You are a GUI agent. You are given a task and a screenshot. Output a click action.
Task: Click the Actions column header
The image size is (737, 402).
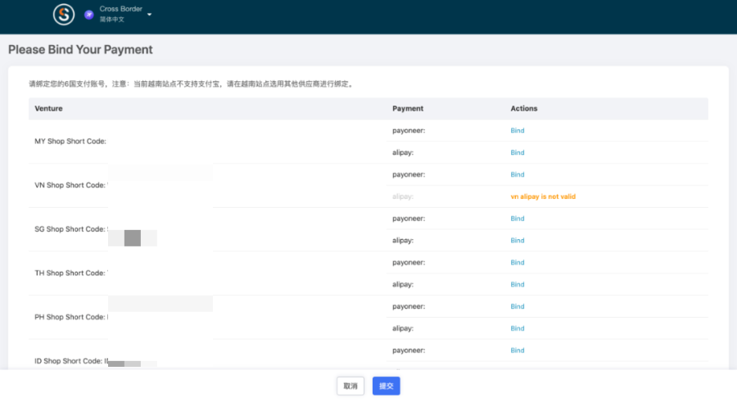click(x=523, y=109)
